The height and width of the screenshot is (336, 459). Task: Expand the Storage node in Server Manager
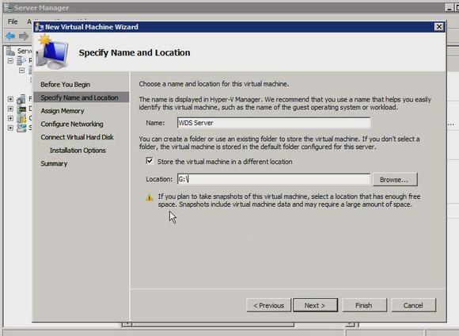(10, 128)
